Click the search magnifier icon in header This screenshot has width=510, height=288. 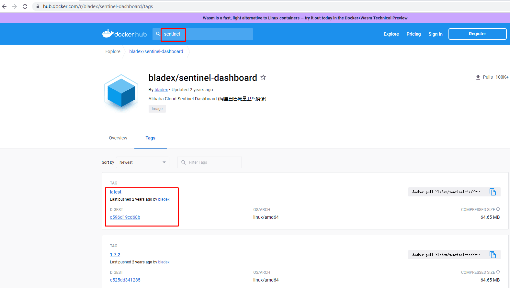click(x=158, y=34)
